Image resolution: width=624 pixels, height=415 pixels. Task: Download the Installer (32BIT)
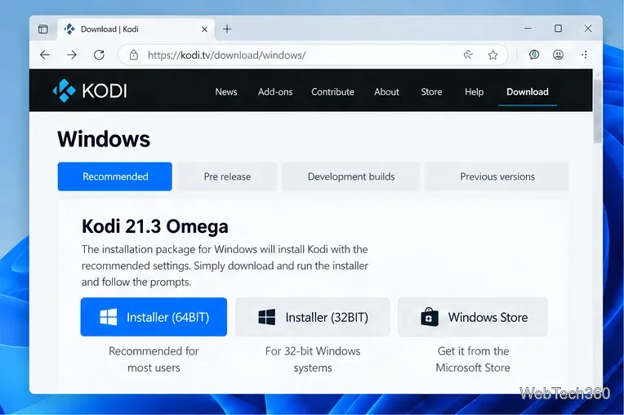point(312,317)
